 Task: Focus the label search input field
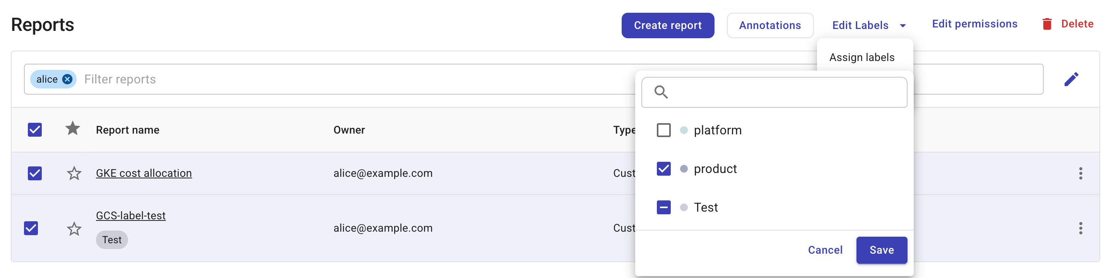(774, 92)
